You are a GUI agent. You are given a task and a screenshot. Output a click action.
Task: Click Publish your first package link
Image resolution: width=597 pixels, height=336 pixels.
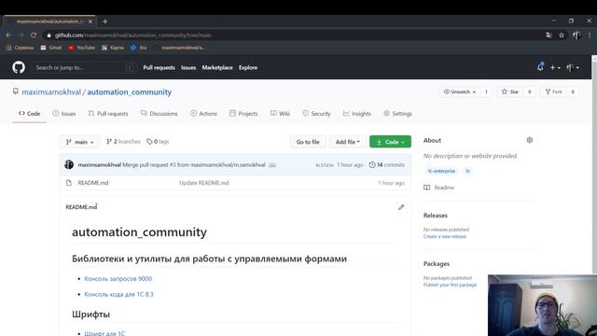click(450, 285)
